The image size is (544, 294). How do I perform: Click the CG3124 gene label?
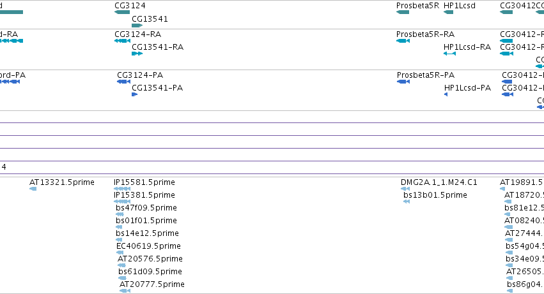tap(130, 6)
